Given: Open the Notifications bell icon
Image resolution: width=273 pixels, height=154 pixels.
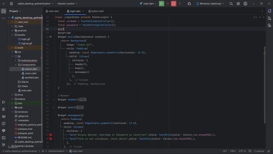Looking at the screenshot, I should [270, 11].
